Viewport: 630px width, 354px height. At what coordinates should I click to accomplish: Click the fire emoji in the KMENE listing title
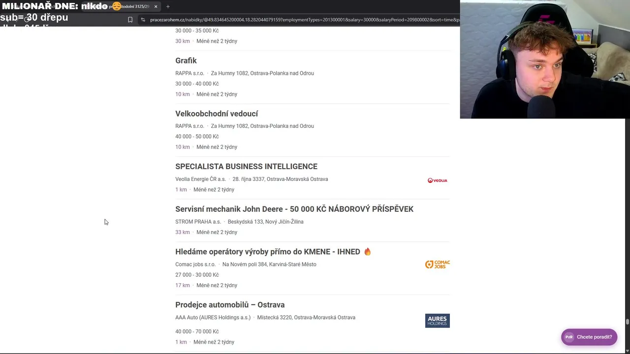[367, 252]
